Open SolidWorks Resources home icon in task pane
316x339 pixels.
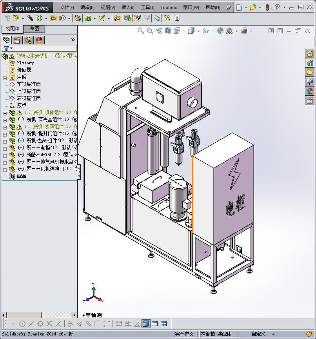310,53
